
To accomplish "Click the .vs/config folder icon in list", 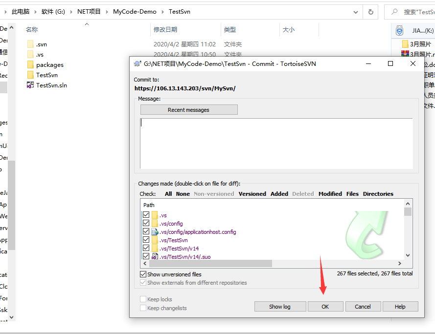I will coord(155,224).
